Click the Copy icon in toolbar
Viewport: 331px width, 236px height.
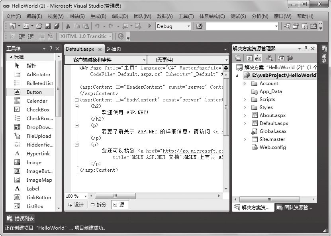tap(76, 26)
